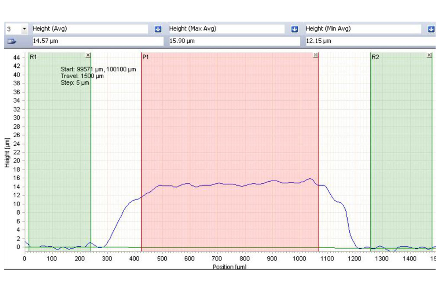440x293 pixels.
Task: Close the P1 measurement region
Action: [x=316, y=55]
